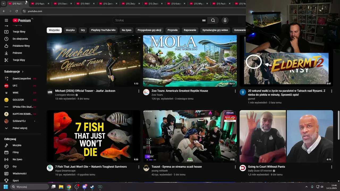Viewport: 340px width, 191px height.
Task: Open Michael Official Teaser title link
Action: click(x=85, y=91)
